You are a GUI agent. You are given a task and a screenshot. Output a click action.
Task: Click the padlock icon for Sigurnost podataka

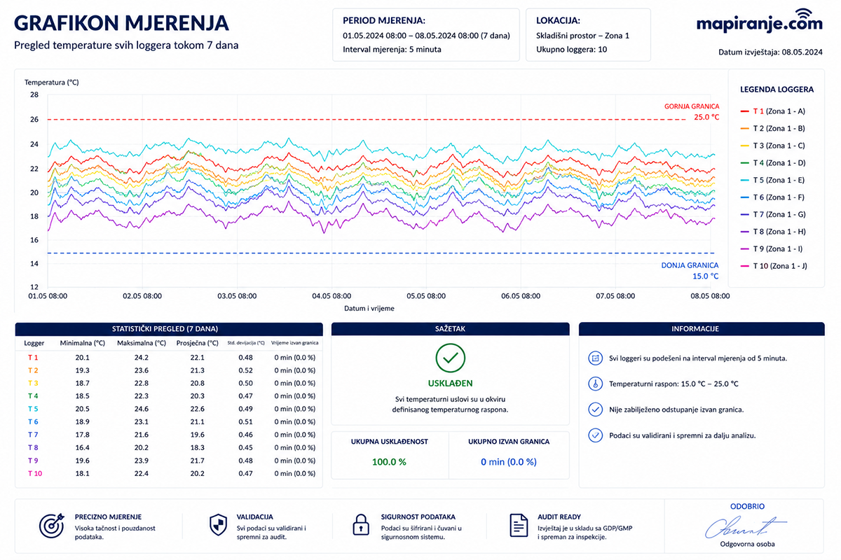(x=360, y=526)
